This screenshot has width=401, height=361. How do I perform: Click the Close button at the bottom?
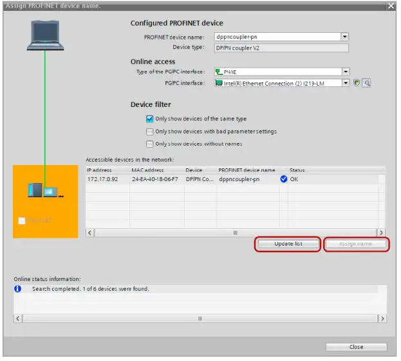pos(356,347)
